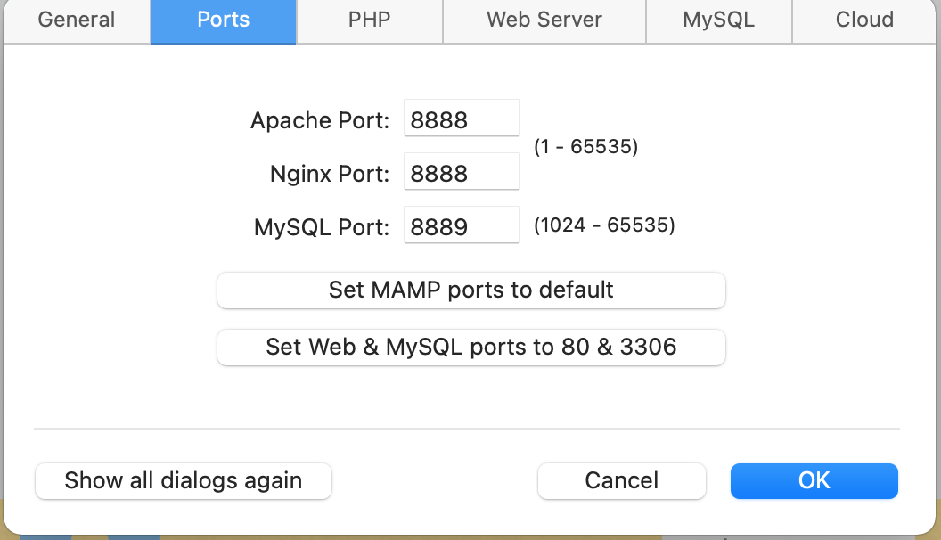Cancel the preferences dialog
Screen dimensions: 941x540
coord(621,480)
